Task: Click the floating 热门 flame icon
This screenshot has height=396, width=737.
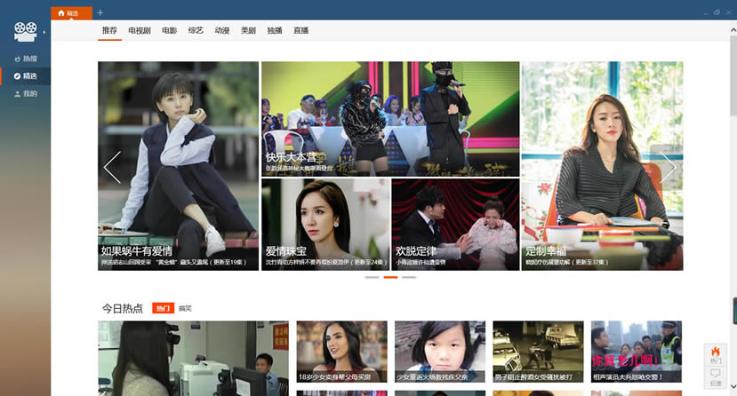Action: click(716, 354)
